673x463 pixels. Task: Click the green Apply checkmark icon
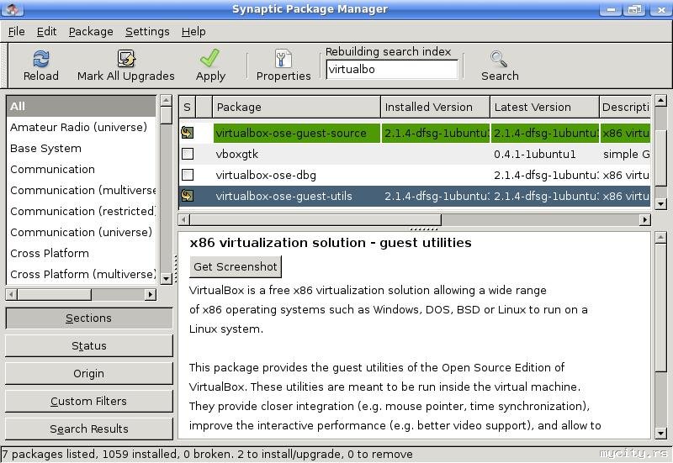209,58
